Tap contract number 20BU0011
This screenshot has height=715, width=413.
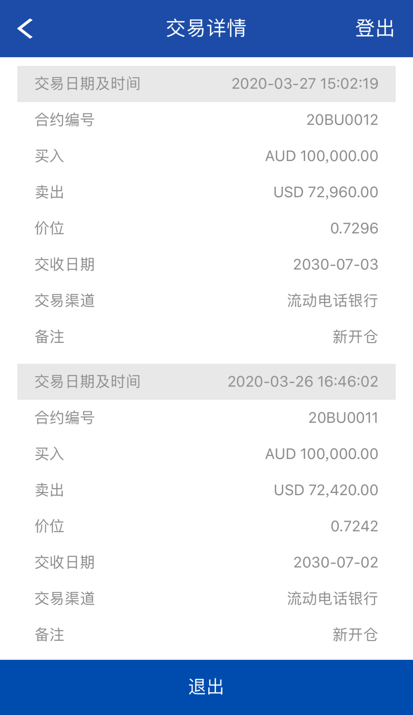pyautogui.click(x=343, y=418)
